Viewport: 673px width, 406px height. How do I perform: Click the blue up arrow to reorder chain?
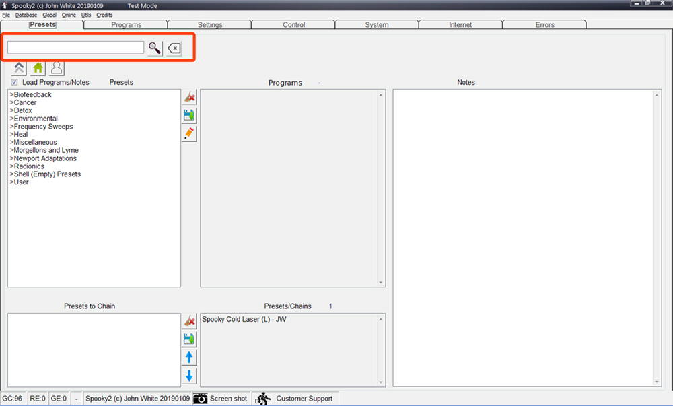click(x=189, y=357)
